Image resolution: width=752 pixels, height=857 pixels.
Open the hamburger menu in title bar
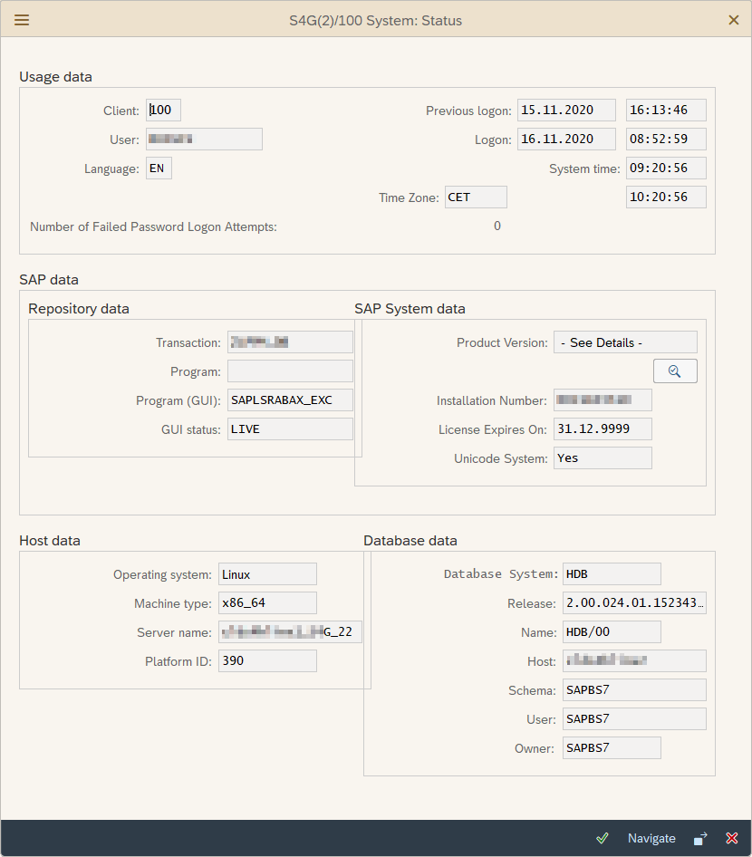[22, 20]
